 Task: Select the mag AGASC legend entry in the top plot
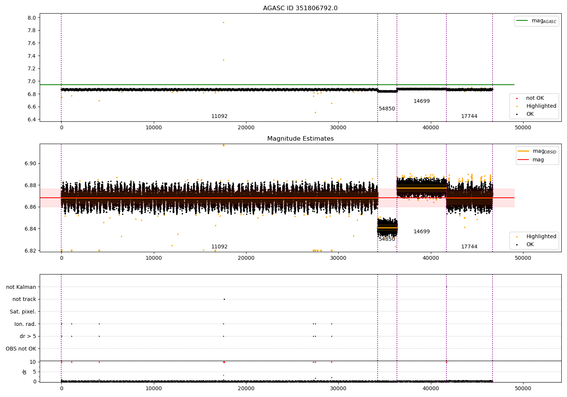point(536,21)
